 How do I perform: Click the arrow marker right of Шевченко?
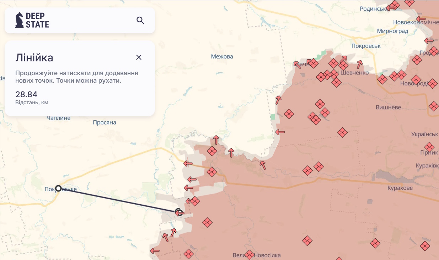(x=360, y=64)
